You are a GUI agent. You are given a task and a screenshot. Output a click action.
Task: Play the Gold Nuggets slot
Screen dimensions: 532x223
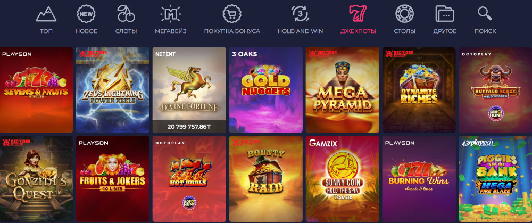pos(265,90)
